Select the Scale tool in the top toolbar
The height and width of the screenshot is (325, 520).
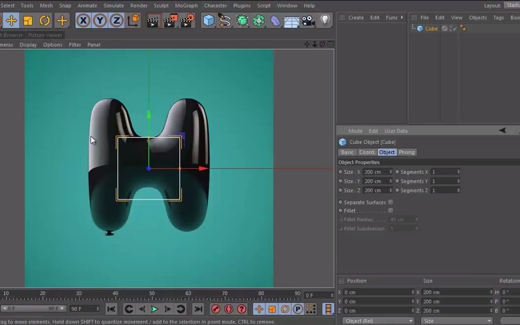[x=28, y=21]
